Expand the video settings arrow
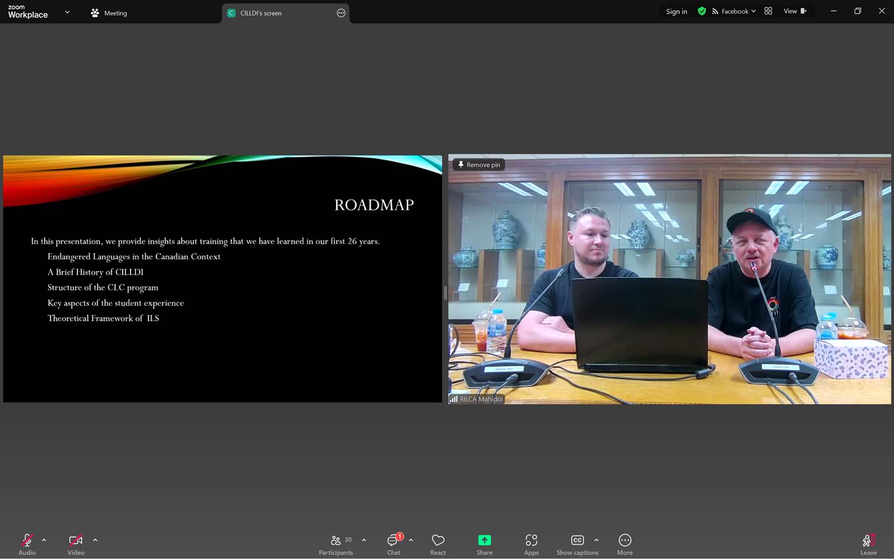This screenshot has height=559, width=894. click(95, 540)
